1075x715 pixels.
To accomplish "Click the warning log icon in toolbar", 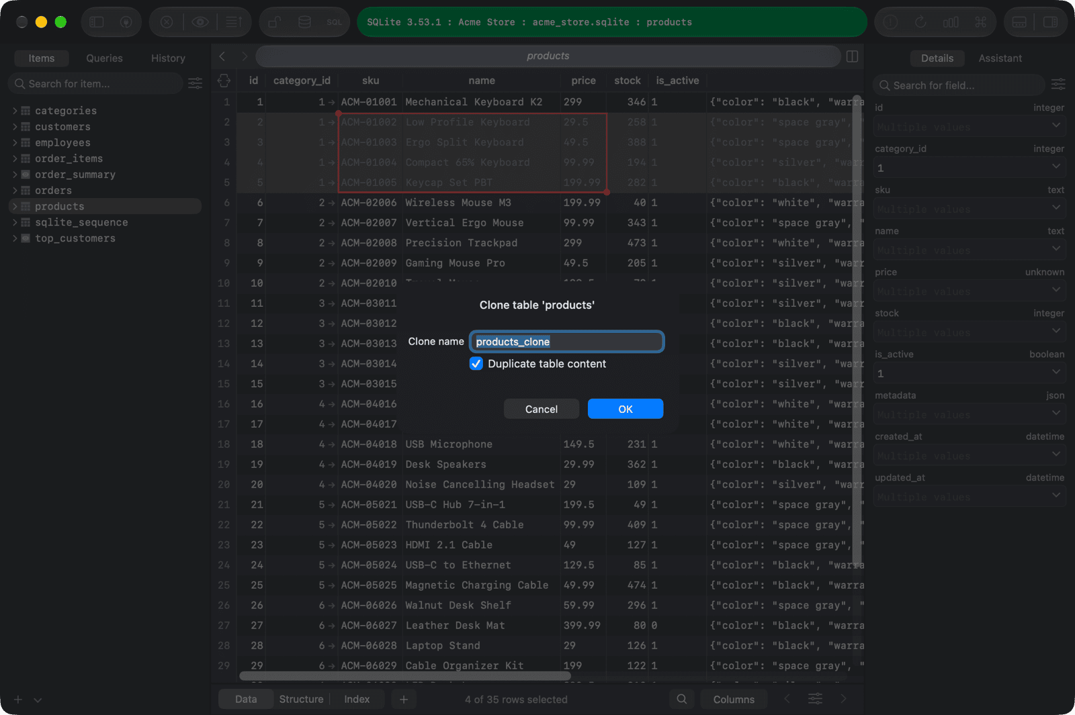I will click(890, 22).
